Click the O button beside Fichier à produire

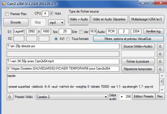click(x=161, y=62)
